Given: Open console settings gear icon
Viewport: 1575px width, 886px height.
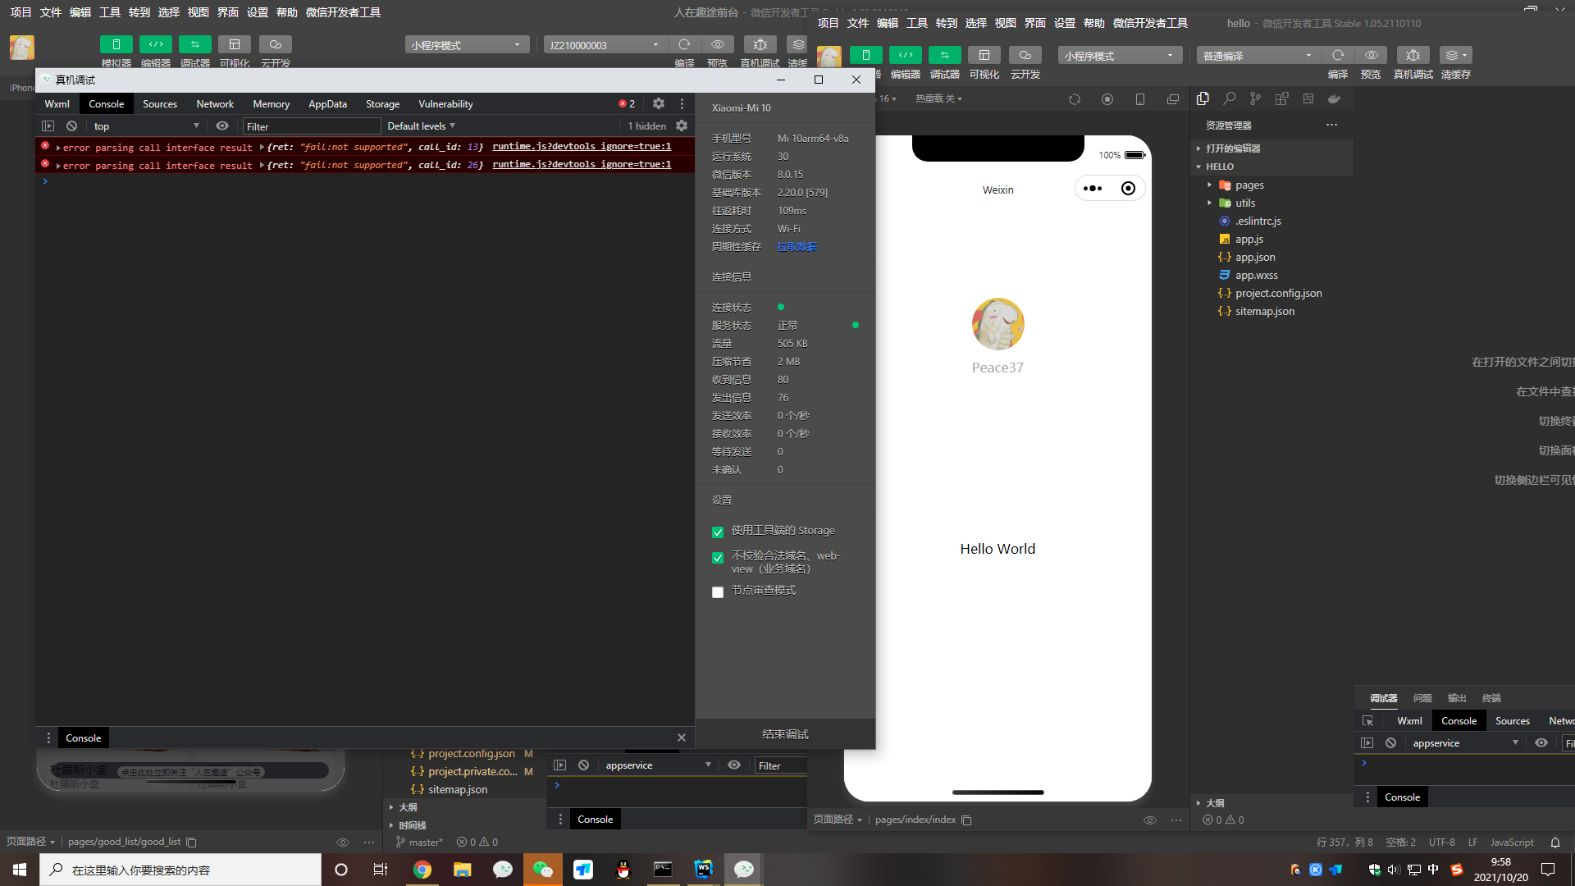Looking at the screenshot, I should tap(681, 126).
